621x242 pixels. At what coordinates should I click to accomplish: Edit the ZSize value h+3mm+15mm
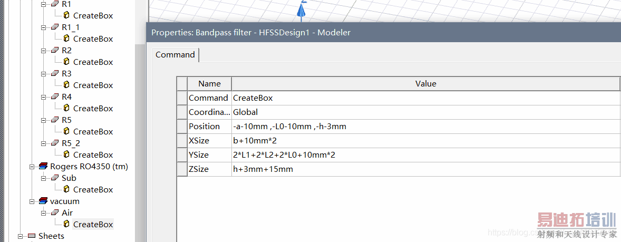pyautogui.click(x=426, y=169)
